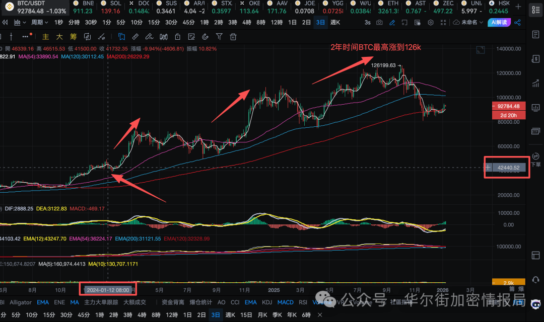
Task: Toggle the MA indicator
Action: [x=74, y=302]
